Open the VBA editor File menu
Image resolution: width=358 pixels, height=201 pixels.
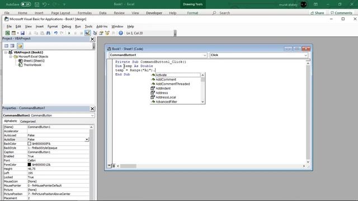click(x=9, y=26)
